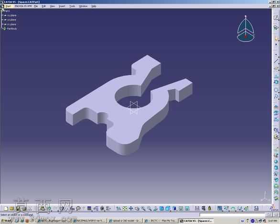Viewport: 280px width, 224px height.
Task: Open the Insert menu
Action: click(x=62, y=6)
